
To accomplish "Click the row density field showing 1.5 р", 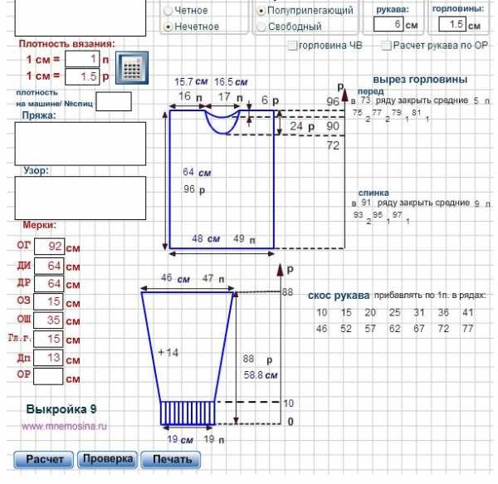I will point(81,76).
